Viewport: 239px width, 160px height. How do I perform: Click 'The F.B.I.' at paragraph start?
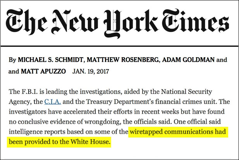[23, 92]
